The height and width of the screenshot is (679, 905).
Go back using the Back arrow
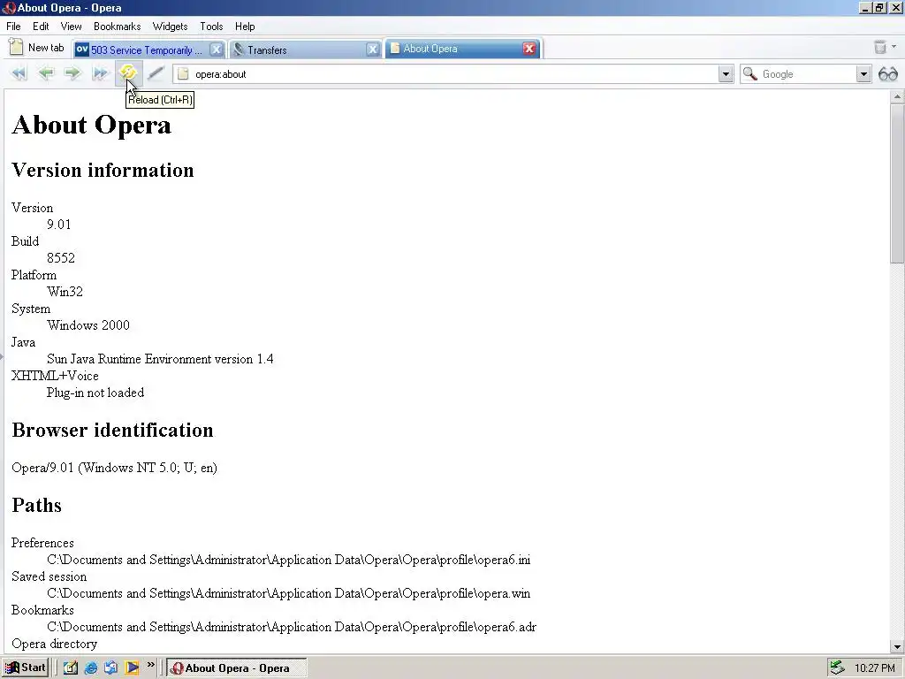click(46, 73)
